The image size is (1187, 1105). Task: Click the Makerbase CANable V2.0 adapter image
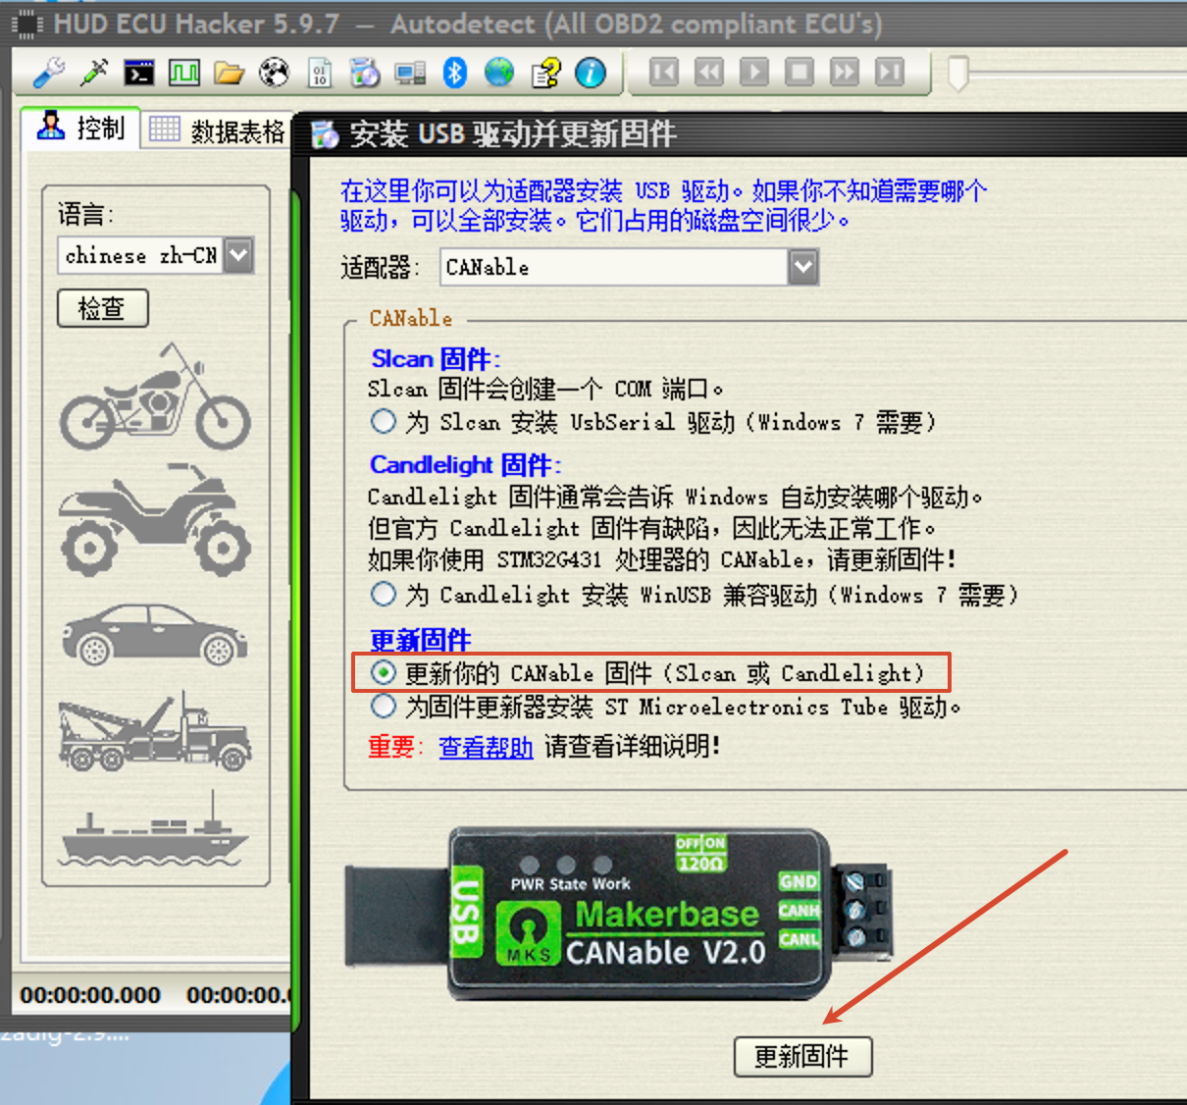[x=620, y=916]
